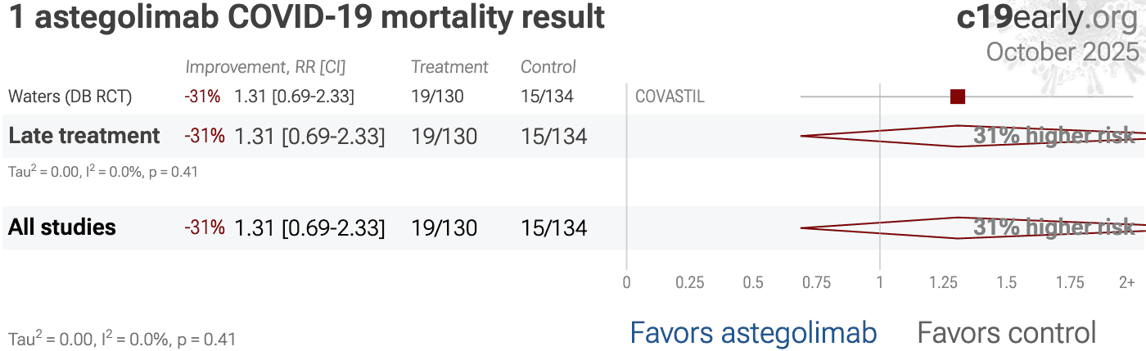Image resolution: width=1146 pixels, height=351 pixels.
Task: Click the 1.25 axis tick label
Action: pos(943,283)
